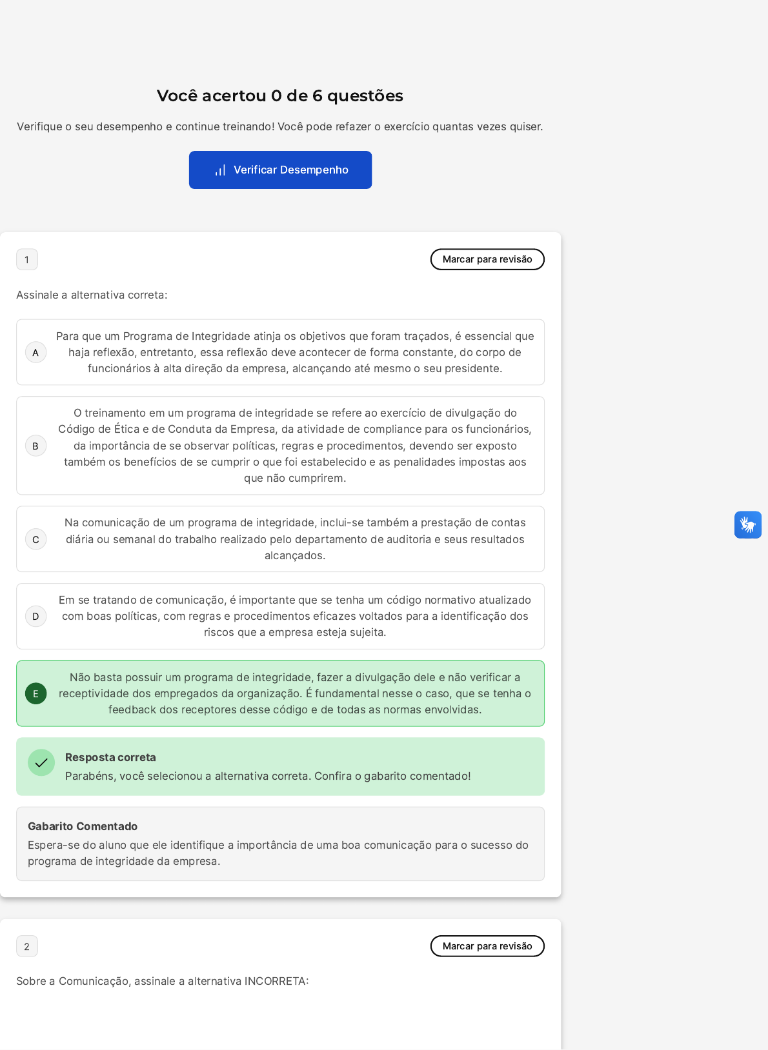Choose the answer about Programa de Integridade reflexão
Image resolution: width=768 pixels, height=1050 pixels.
[294, 352]
